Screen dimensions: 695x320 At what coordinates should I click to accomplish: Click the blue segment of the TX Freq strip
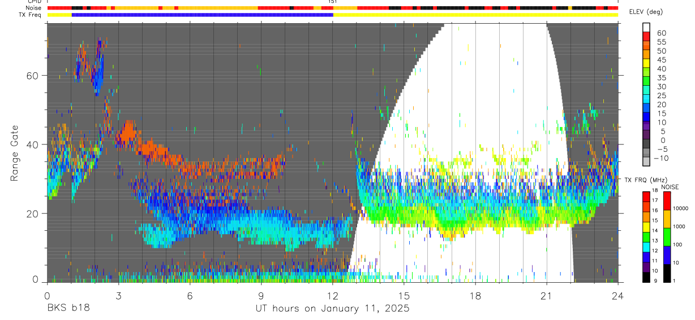[x=203, y=15]
